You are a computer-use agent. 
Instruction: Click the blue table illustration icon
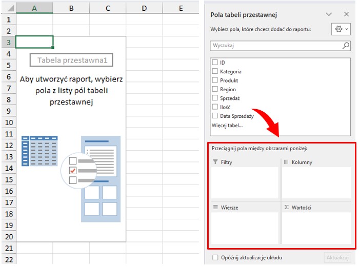[x=39, y=151]
